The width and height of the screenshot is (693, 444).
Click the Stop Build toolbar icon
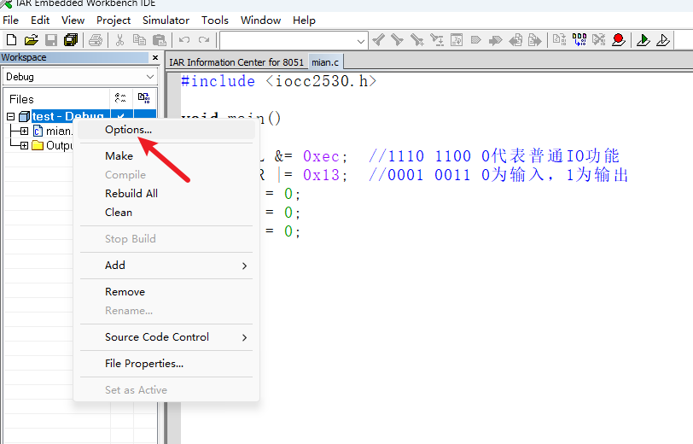tap(599, 40)
